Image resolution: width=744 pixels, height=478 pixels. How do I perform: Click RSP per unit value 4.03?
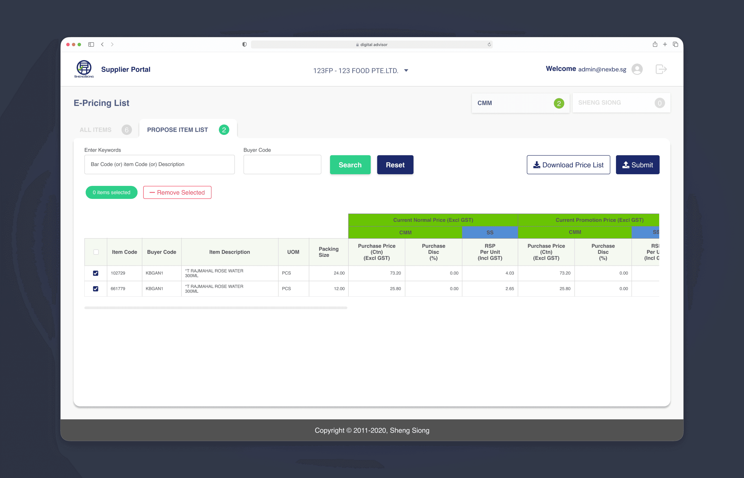[510, 273]
